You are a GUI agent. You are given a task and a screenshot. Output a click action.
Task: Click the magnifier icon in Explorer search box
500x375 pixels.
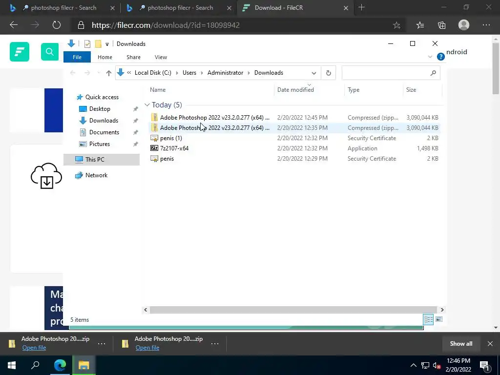coord(433,73)
